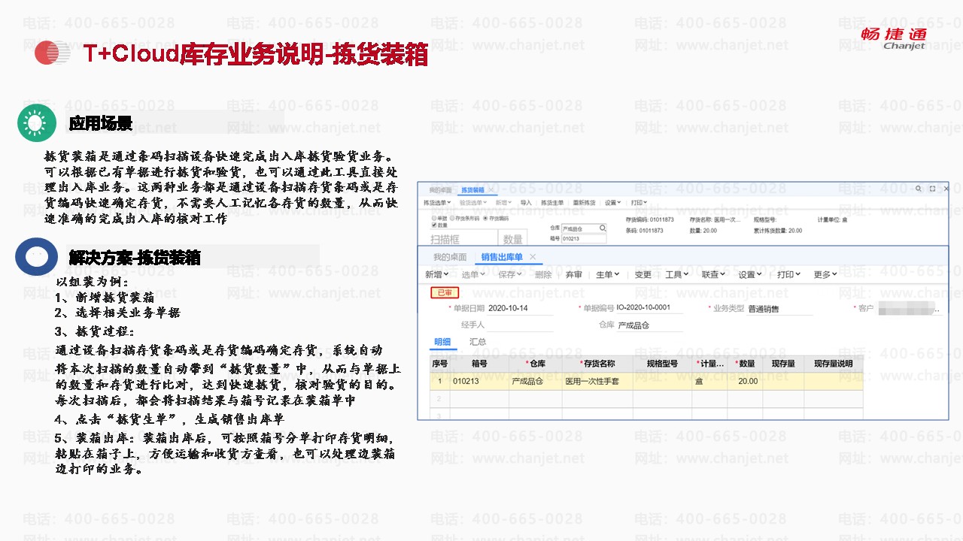Click the 仓库 field in the 销售出库单 header
The width and height of the screenshot is (963, 541).
click(649, 325)
